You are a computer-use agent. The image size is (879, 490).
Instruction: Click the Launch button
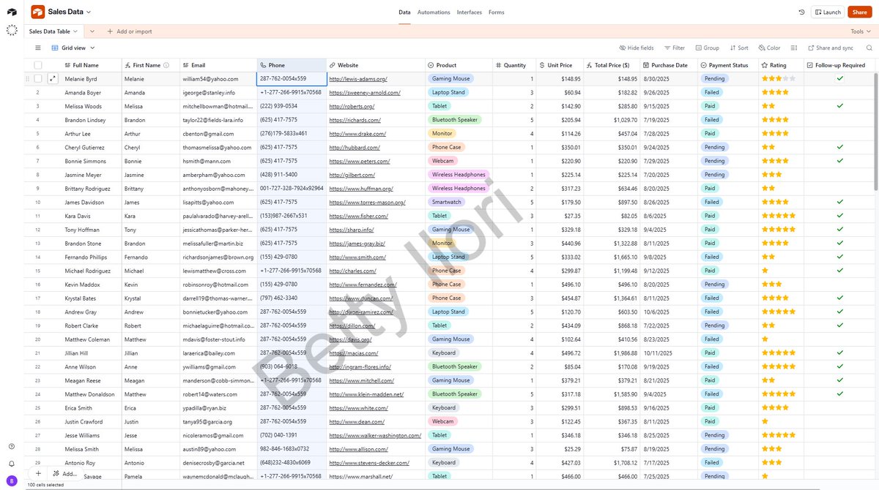pos(828,12)
